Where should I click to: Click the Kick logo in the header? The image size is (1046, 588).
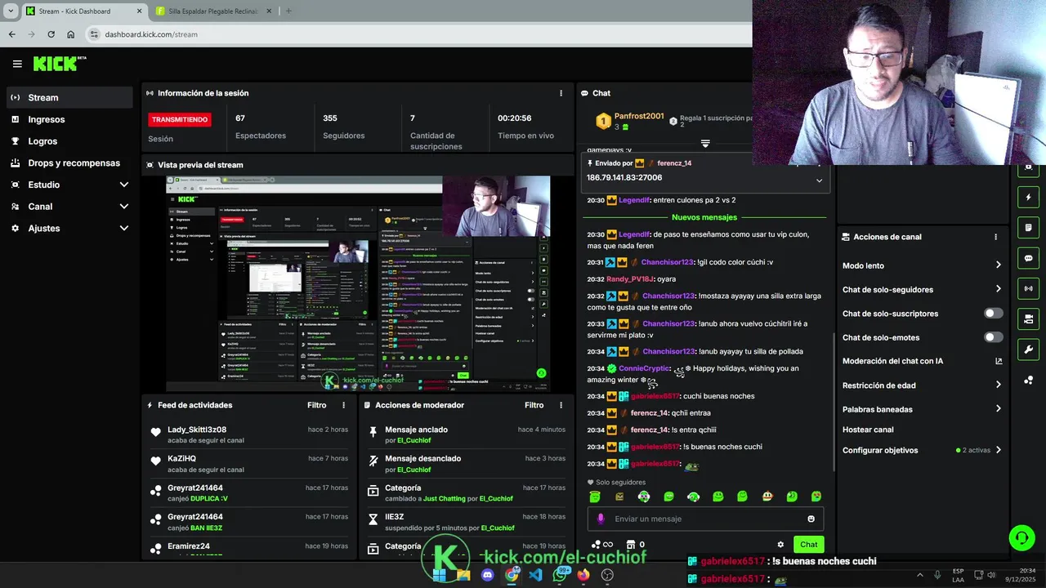[59, 63]
